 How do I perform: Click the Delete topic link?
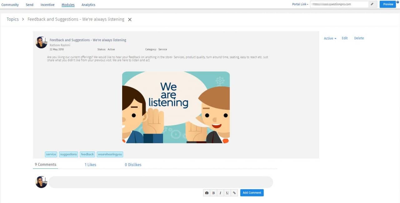[359, 38]
